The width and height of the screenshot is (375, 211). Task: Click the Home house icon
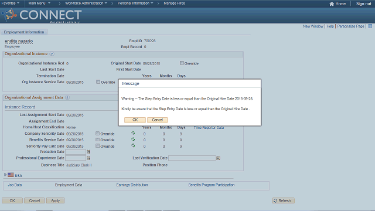332,4
